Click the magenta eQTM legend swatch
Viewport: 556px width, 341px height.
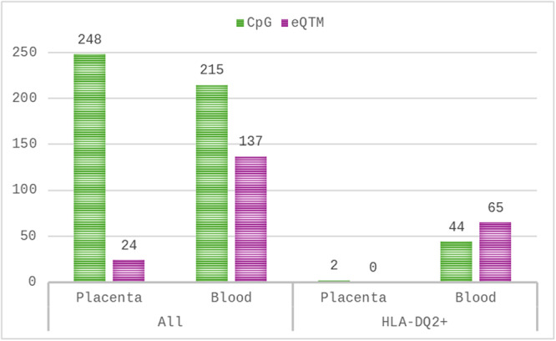point(286,23)
